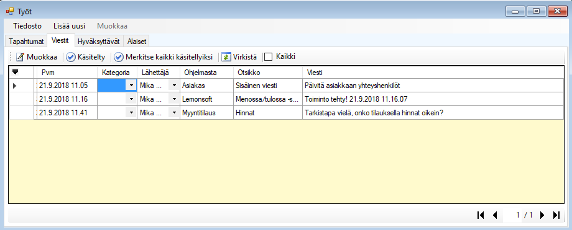Image resolution: width=572 pixels, height=230 pixels.
Task: Click the Lemonsoft cell
Action: 206,99
